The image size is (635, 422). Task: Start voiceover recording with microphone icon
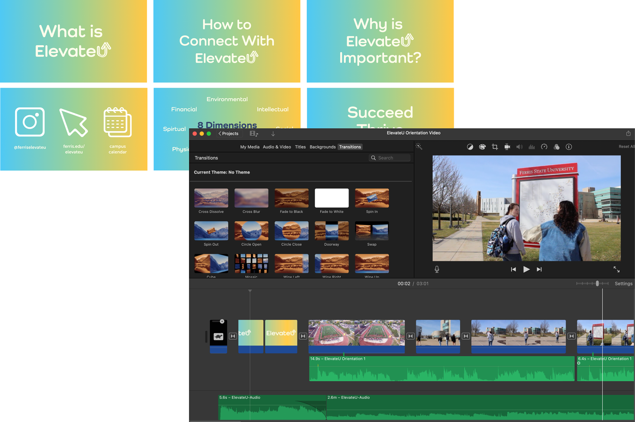point(437,269)
